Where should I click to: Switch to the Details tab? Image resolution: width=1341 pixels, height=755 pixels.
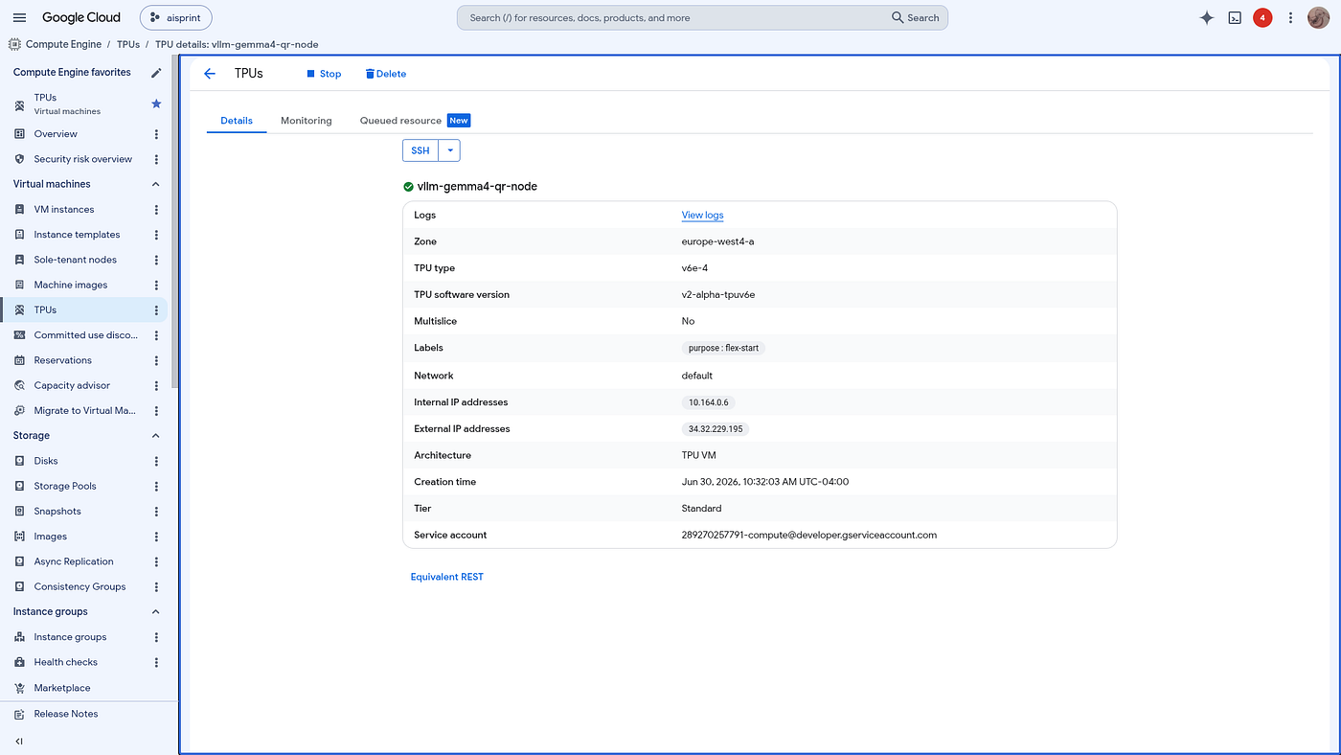pyautogui.click(x=237, y=121)
